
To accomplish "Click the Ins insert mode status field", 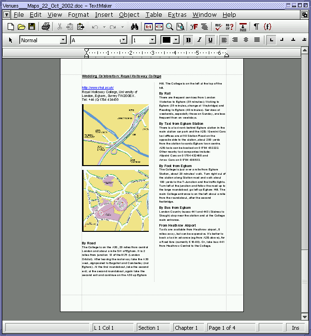I will (295, 328).
